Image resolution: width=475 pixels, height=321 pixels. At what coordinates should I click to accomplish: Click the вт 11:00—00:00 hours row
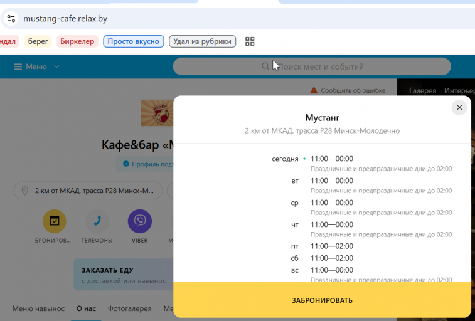[322, 181]
